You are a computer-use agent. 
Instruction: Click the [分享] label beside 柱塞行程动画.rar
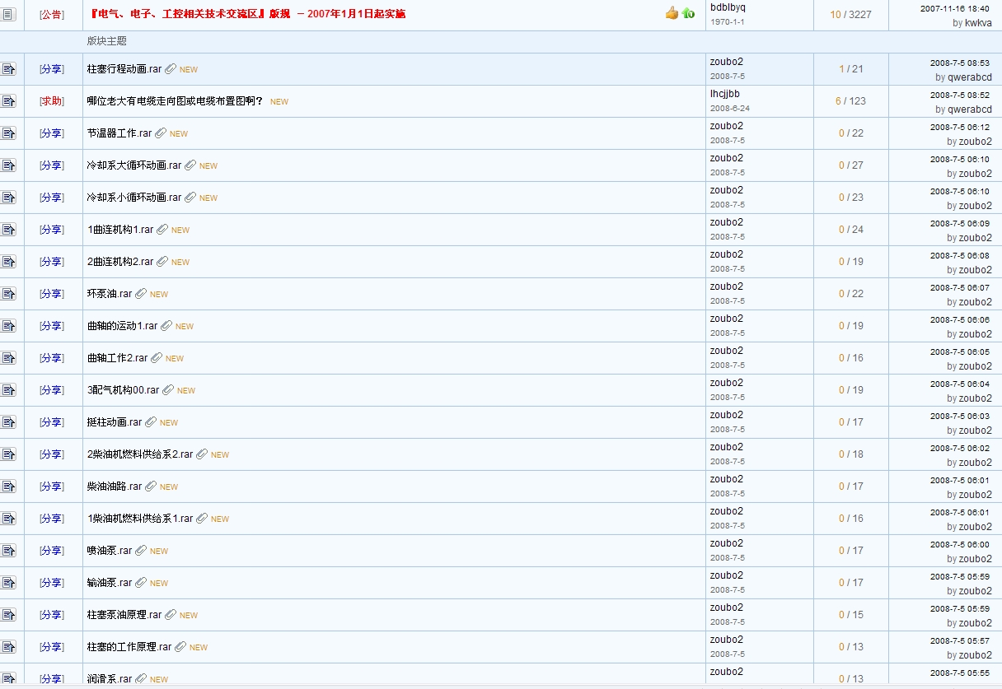click(52, 69)
